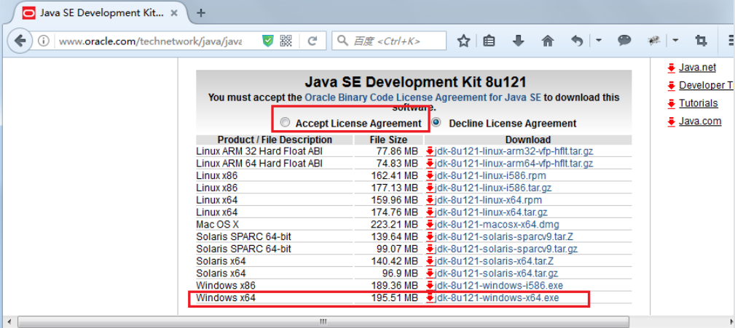Click the red download arrow beside Tutorials
This screenshot has height=328, width=735.
pos(671,104)
